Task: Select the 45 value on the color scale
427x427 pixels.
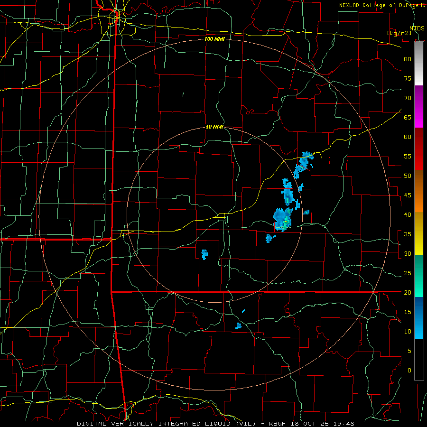Action: coord(408,195)
